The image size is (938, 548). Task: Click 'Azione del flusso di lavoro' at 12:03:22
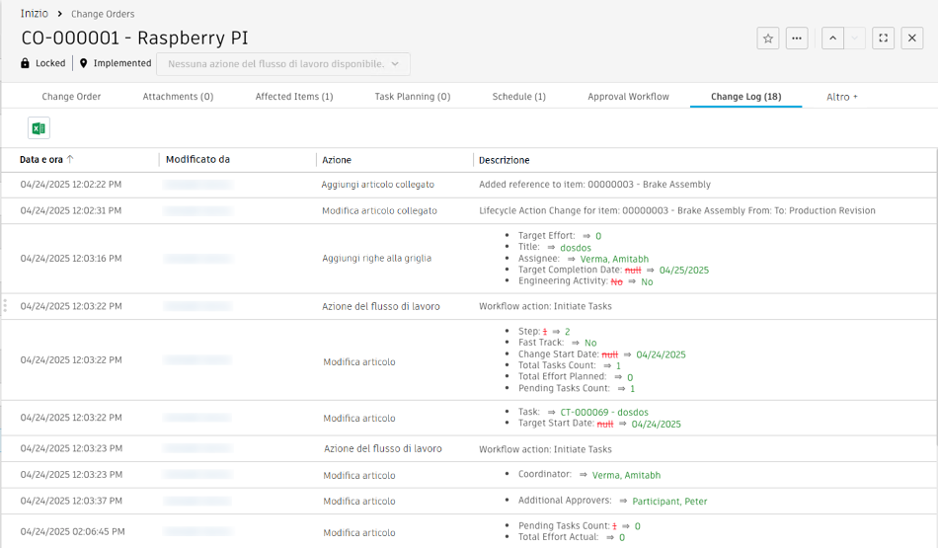[381, 306]
